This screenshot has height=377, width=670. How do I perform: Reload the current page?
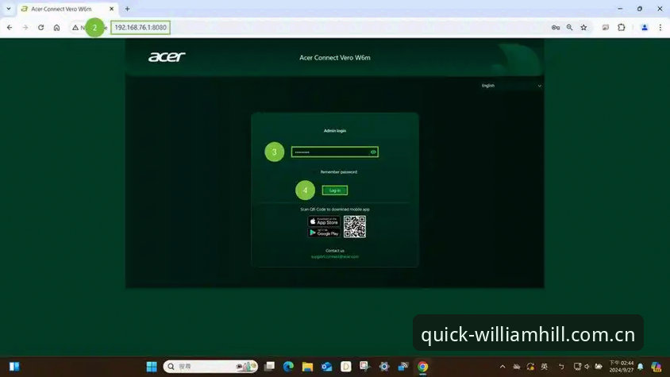tap(41, 27)
